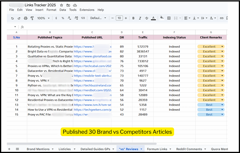Open the techgeekers.com link in row 14
Viewport: 240px width, 153px height.
click(92, 110)
